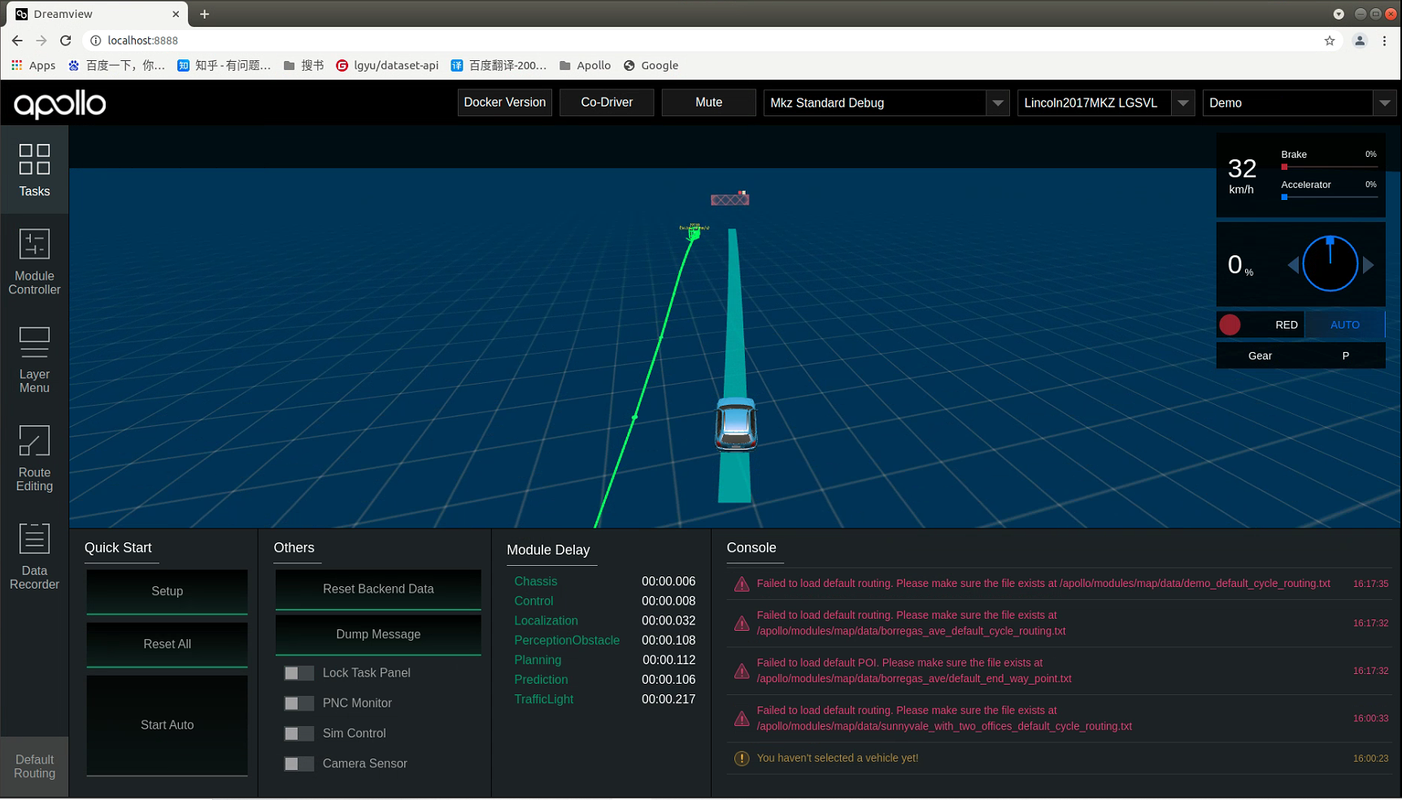
Task: Open the Apollo bookmarks folder
Action: point(585,65)
